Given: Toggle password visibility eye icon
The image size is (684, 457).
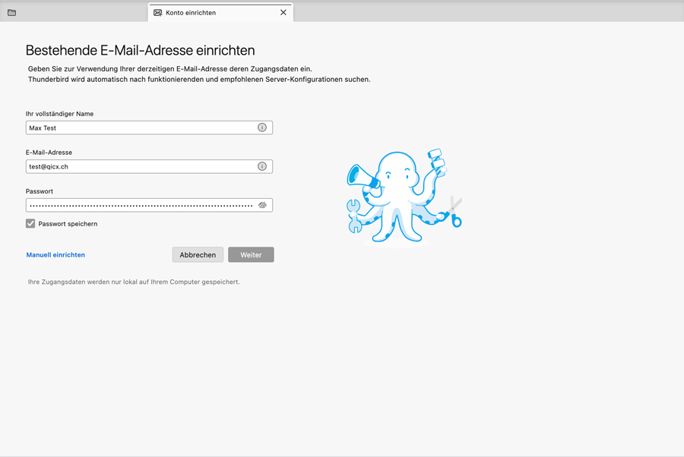Looking at the screenshot, I should click(x=262, y=205).
